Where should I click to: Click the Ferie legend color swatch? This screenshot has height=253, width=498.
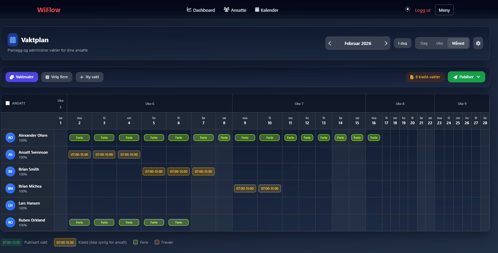(x=136, y=242)
